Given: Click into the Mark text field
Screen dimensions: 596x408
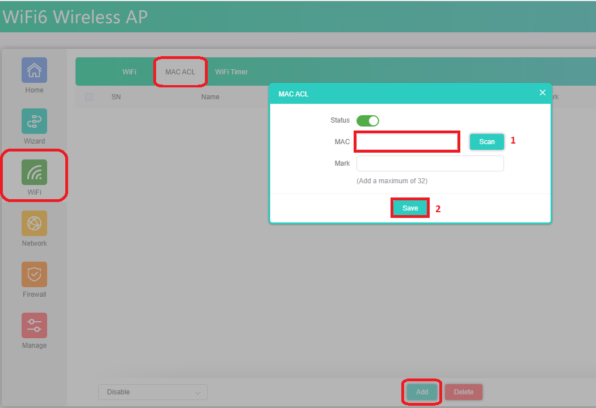Looking at the screenshot, I should tap(430, 163).
